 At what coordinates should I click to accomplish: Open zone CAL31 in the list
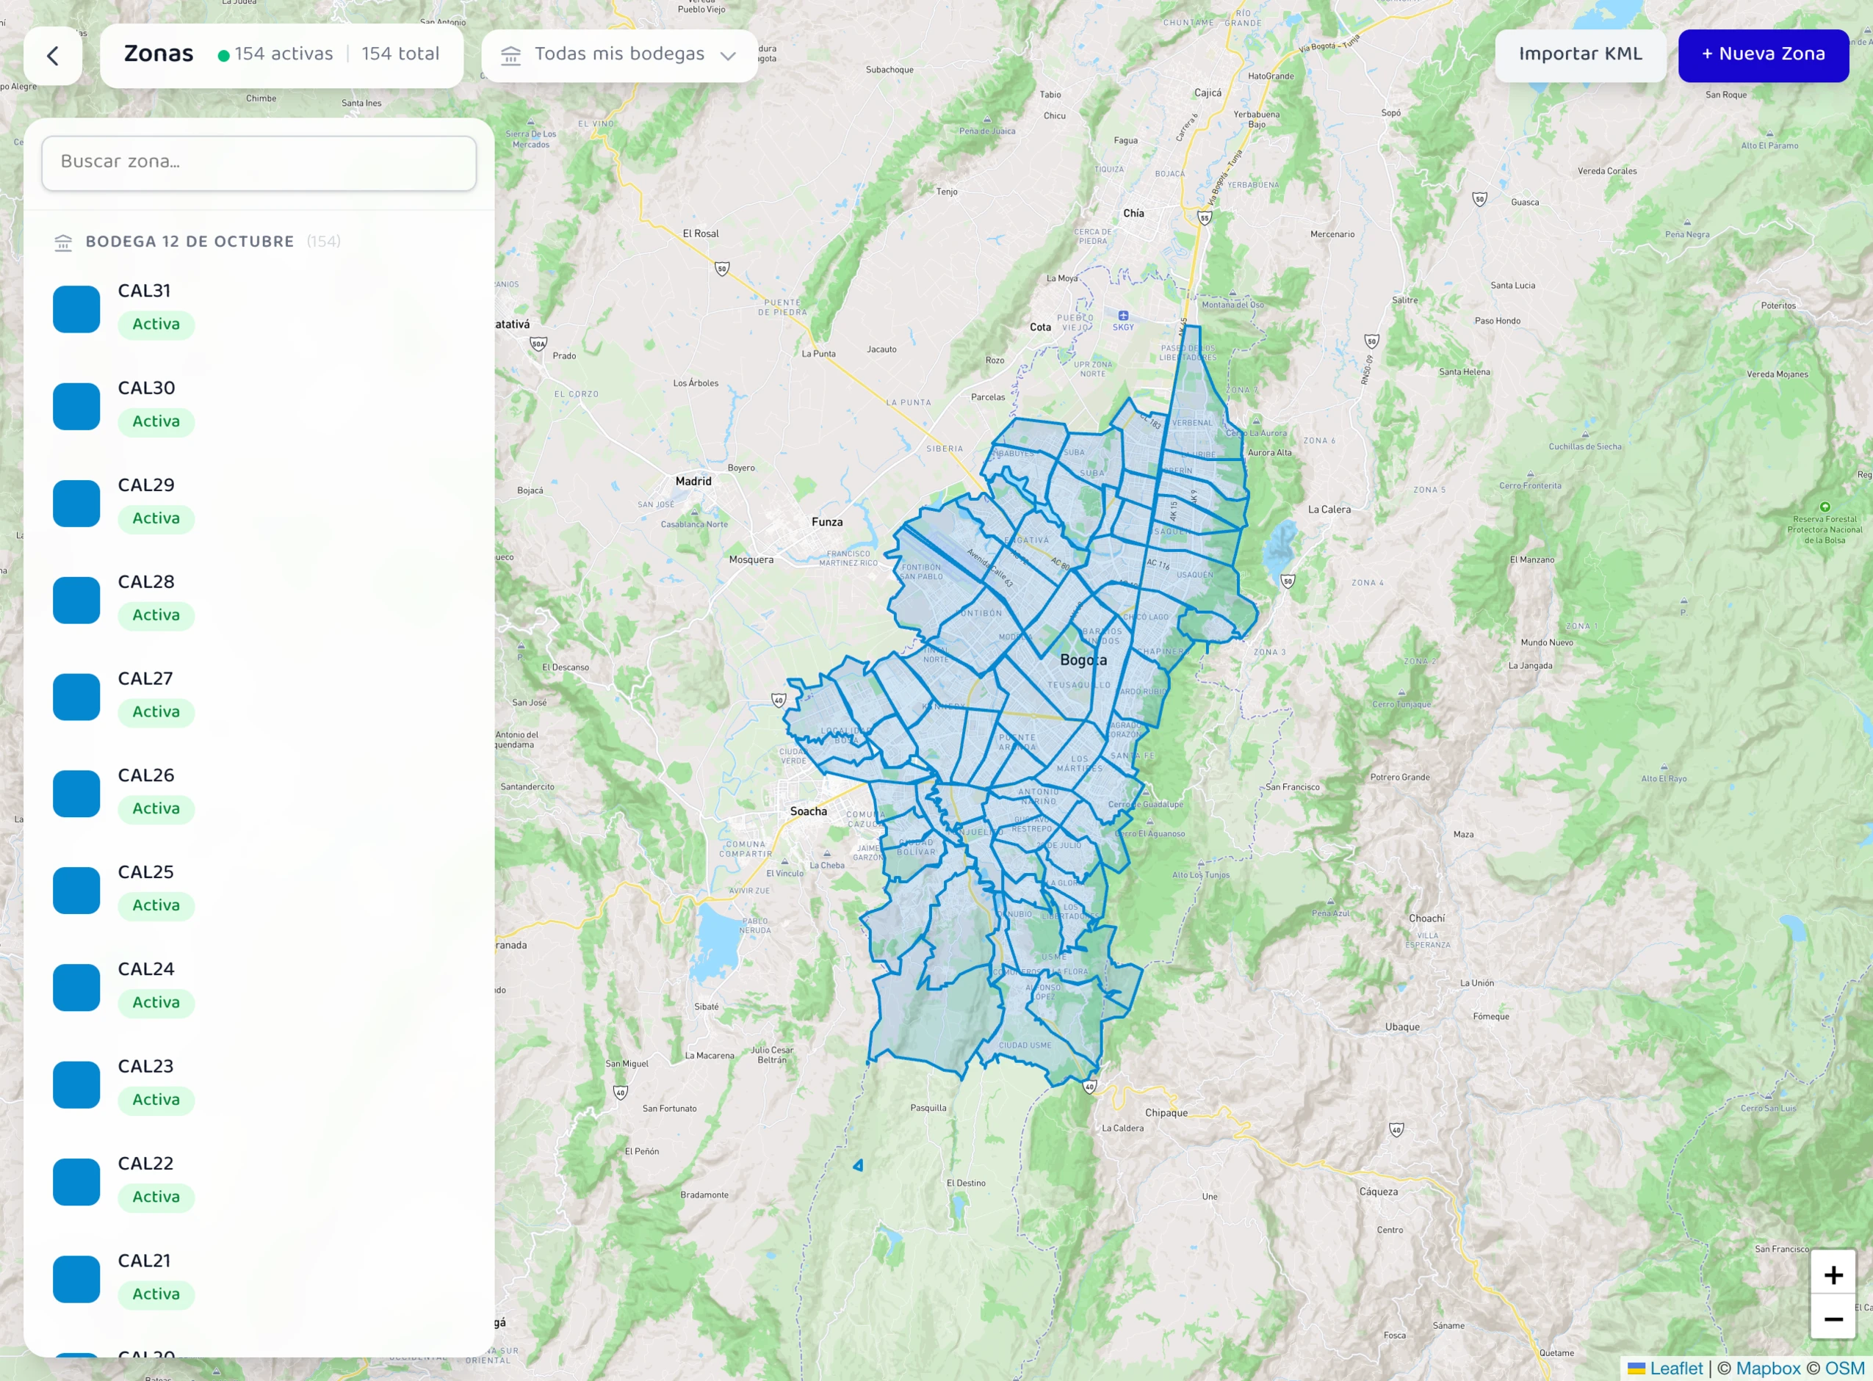pos(259,308)
